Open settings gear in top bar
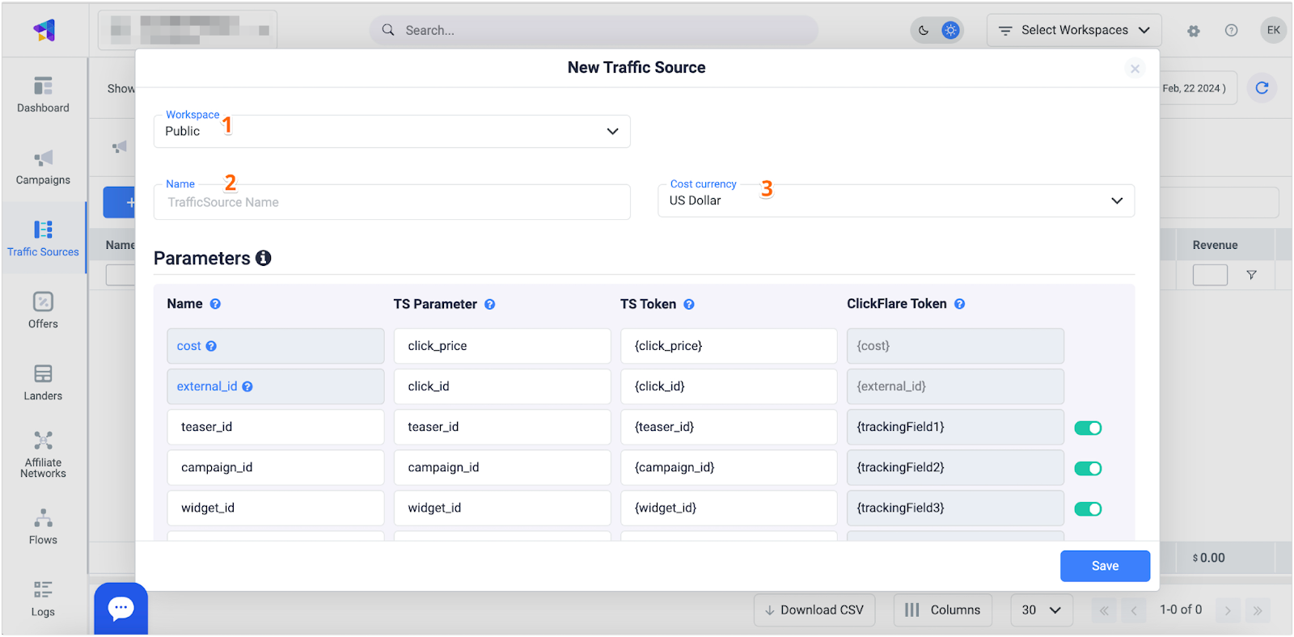The image size is (1294, 637). tap(1193, 31)
